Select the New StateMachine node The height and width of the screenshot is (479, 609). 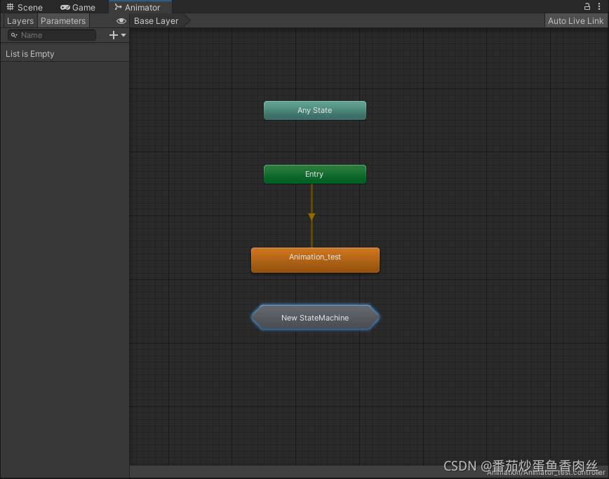(315, 318)
